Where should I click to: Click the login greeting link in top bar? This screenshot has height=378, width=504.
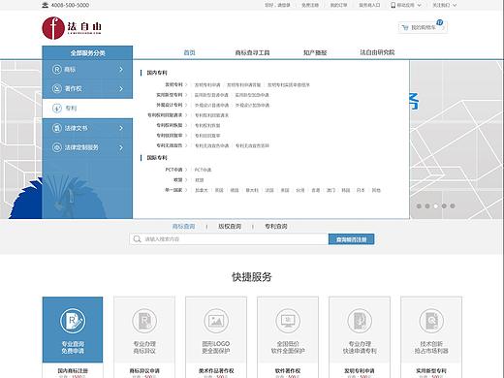click(277, 5)
